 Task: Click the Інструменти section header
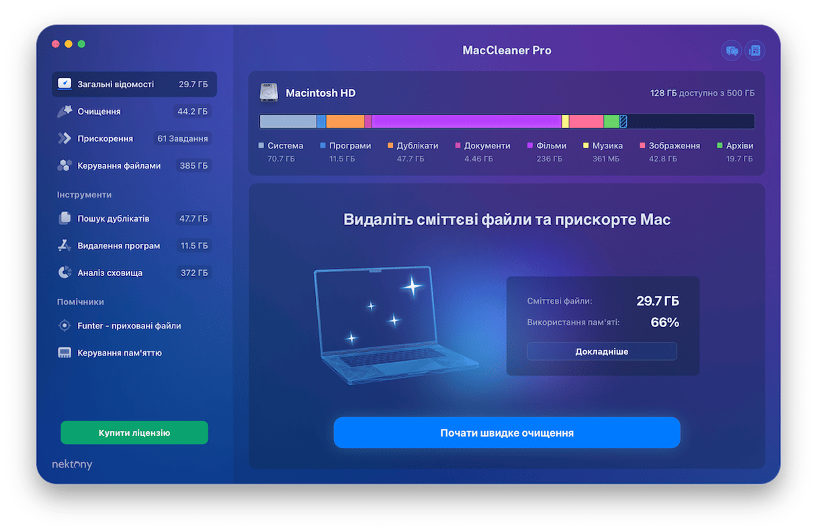(85, 195)
